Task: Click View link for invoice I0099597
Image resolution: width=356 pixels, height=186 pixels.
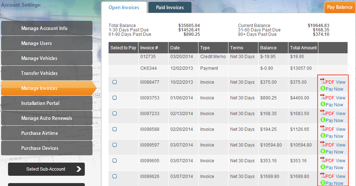Action: click(x=341, y=145)
